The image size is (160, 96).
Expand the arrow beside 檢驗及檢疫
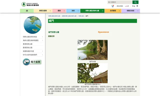tap(138, 11)
